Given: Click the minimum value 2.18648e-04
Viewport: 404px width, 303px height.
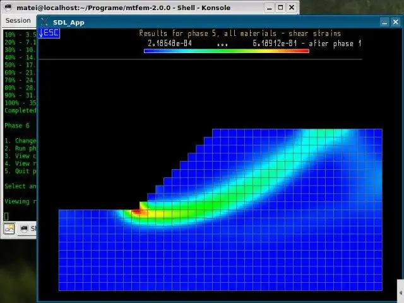Looking at the screenshot, I should point(170,43).
